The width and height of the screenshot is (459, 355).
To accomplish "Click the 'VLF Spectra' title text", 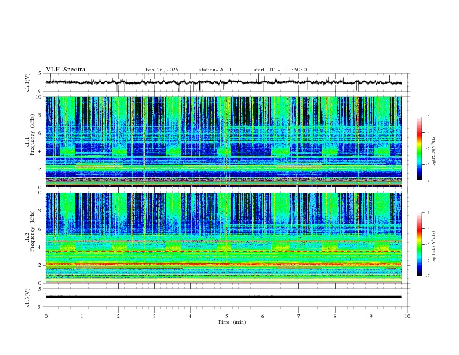I will pyautogui.click(x=65, y=70).
